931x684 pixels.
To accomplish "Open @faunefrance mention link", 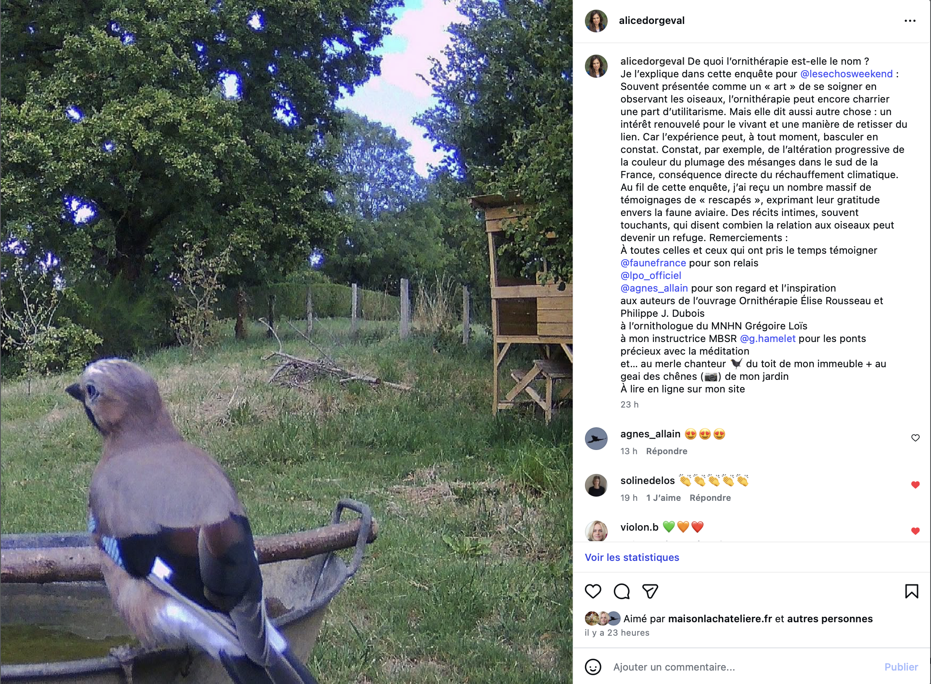I will 653,263.
